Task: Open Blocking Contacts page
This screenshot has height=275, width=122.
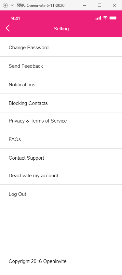Action: [61, 103]
